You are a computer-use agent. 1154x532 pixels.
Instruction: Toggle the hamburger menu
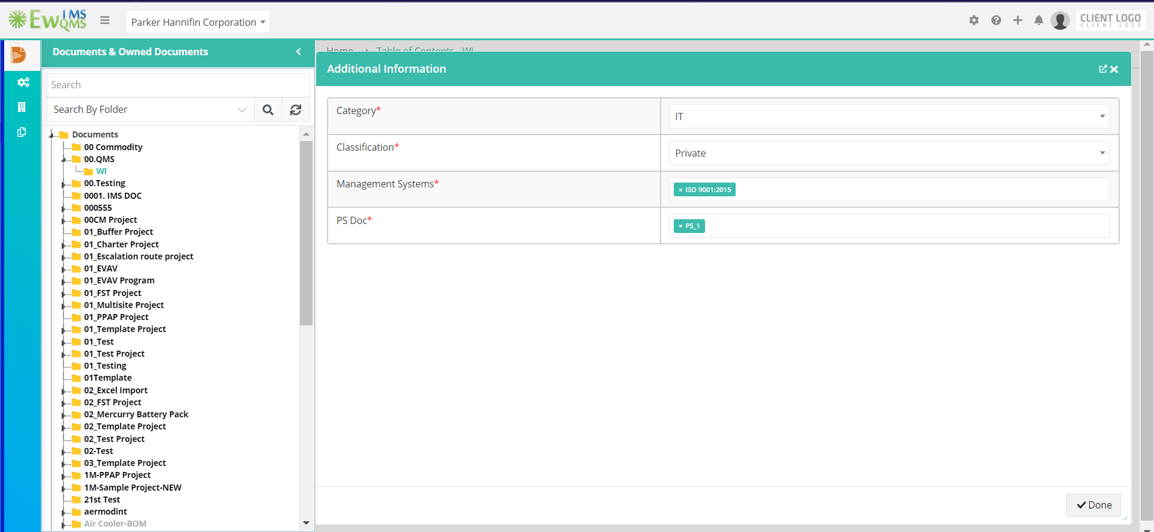[105, 20]
